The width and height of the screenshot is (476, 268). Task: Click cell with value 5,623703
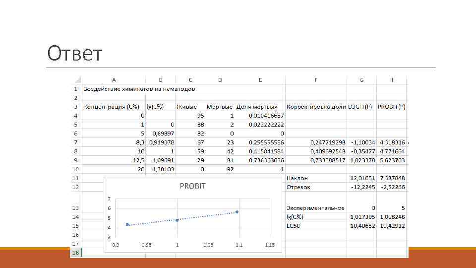pyautogui.click(x=391, y=160)
